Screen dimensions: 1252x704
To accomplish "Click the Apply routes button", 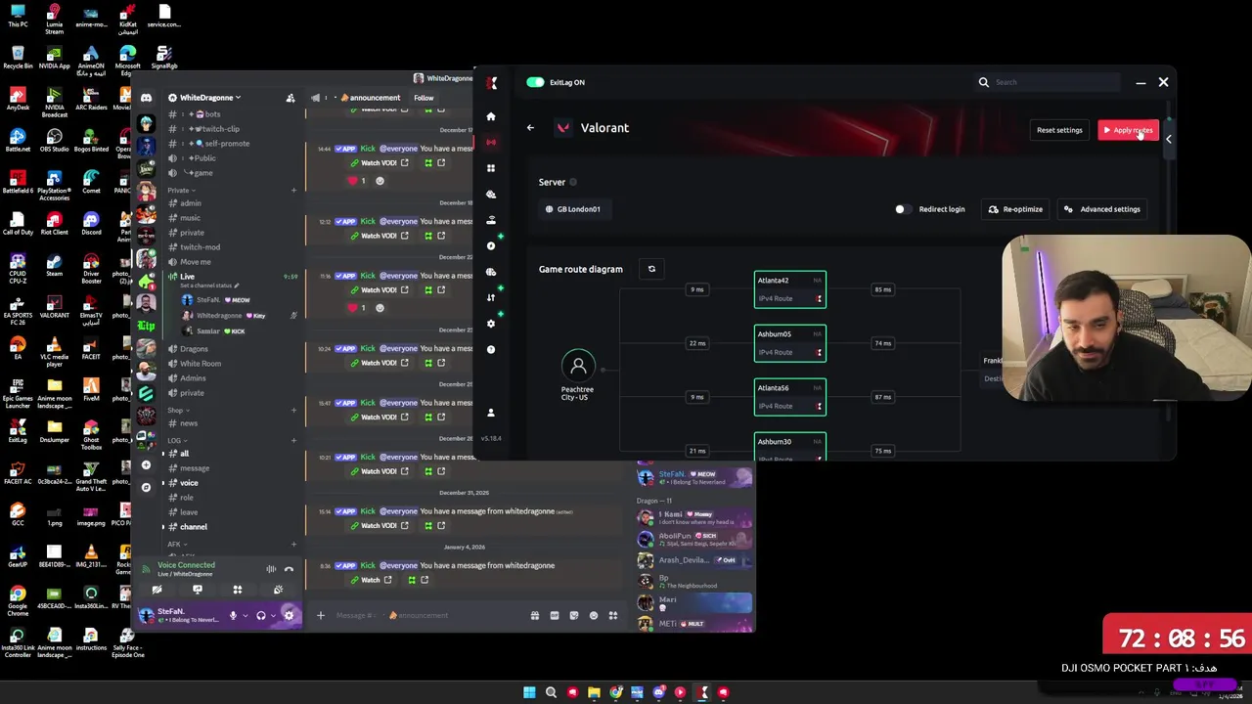I will (x=1128, y=130).
